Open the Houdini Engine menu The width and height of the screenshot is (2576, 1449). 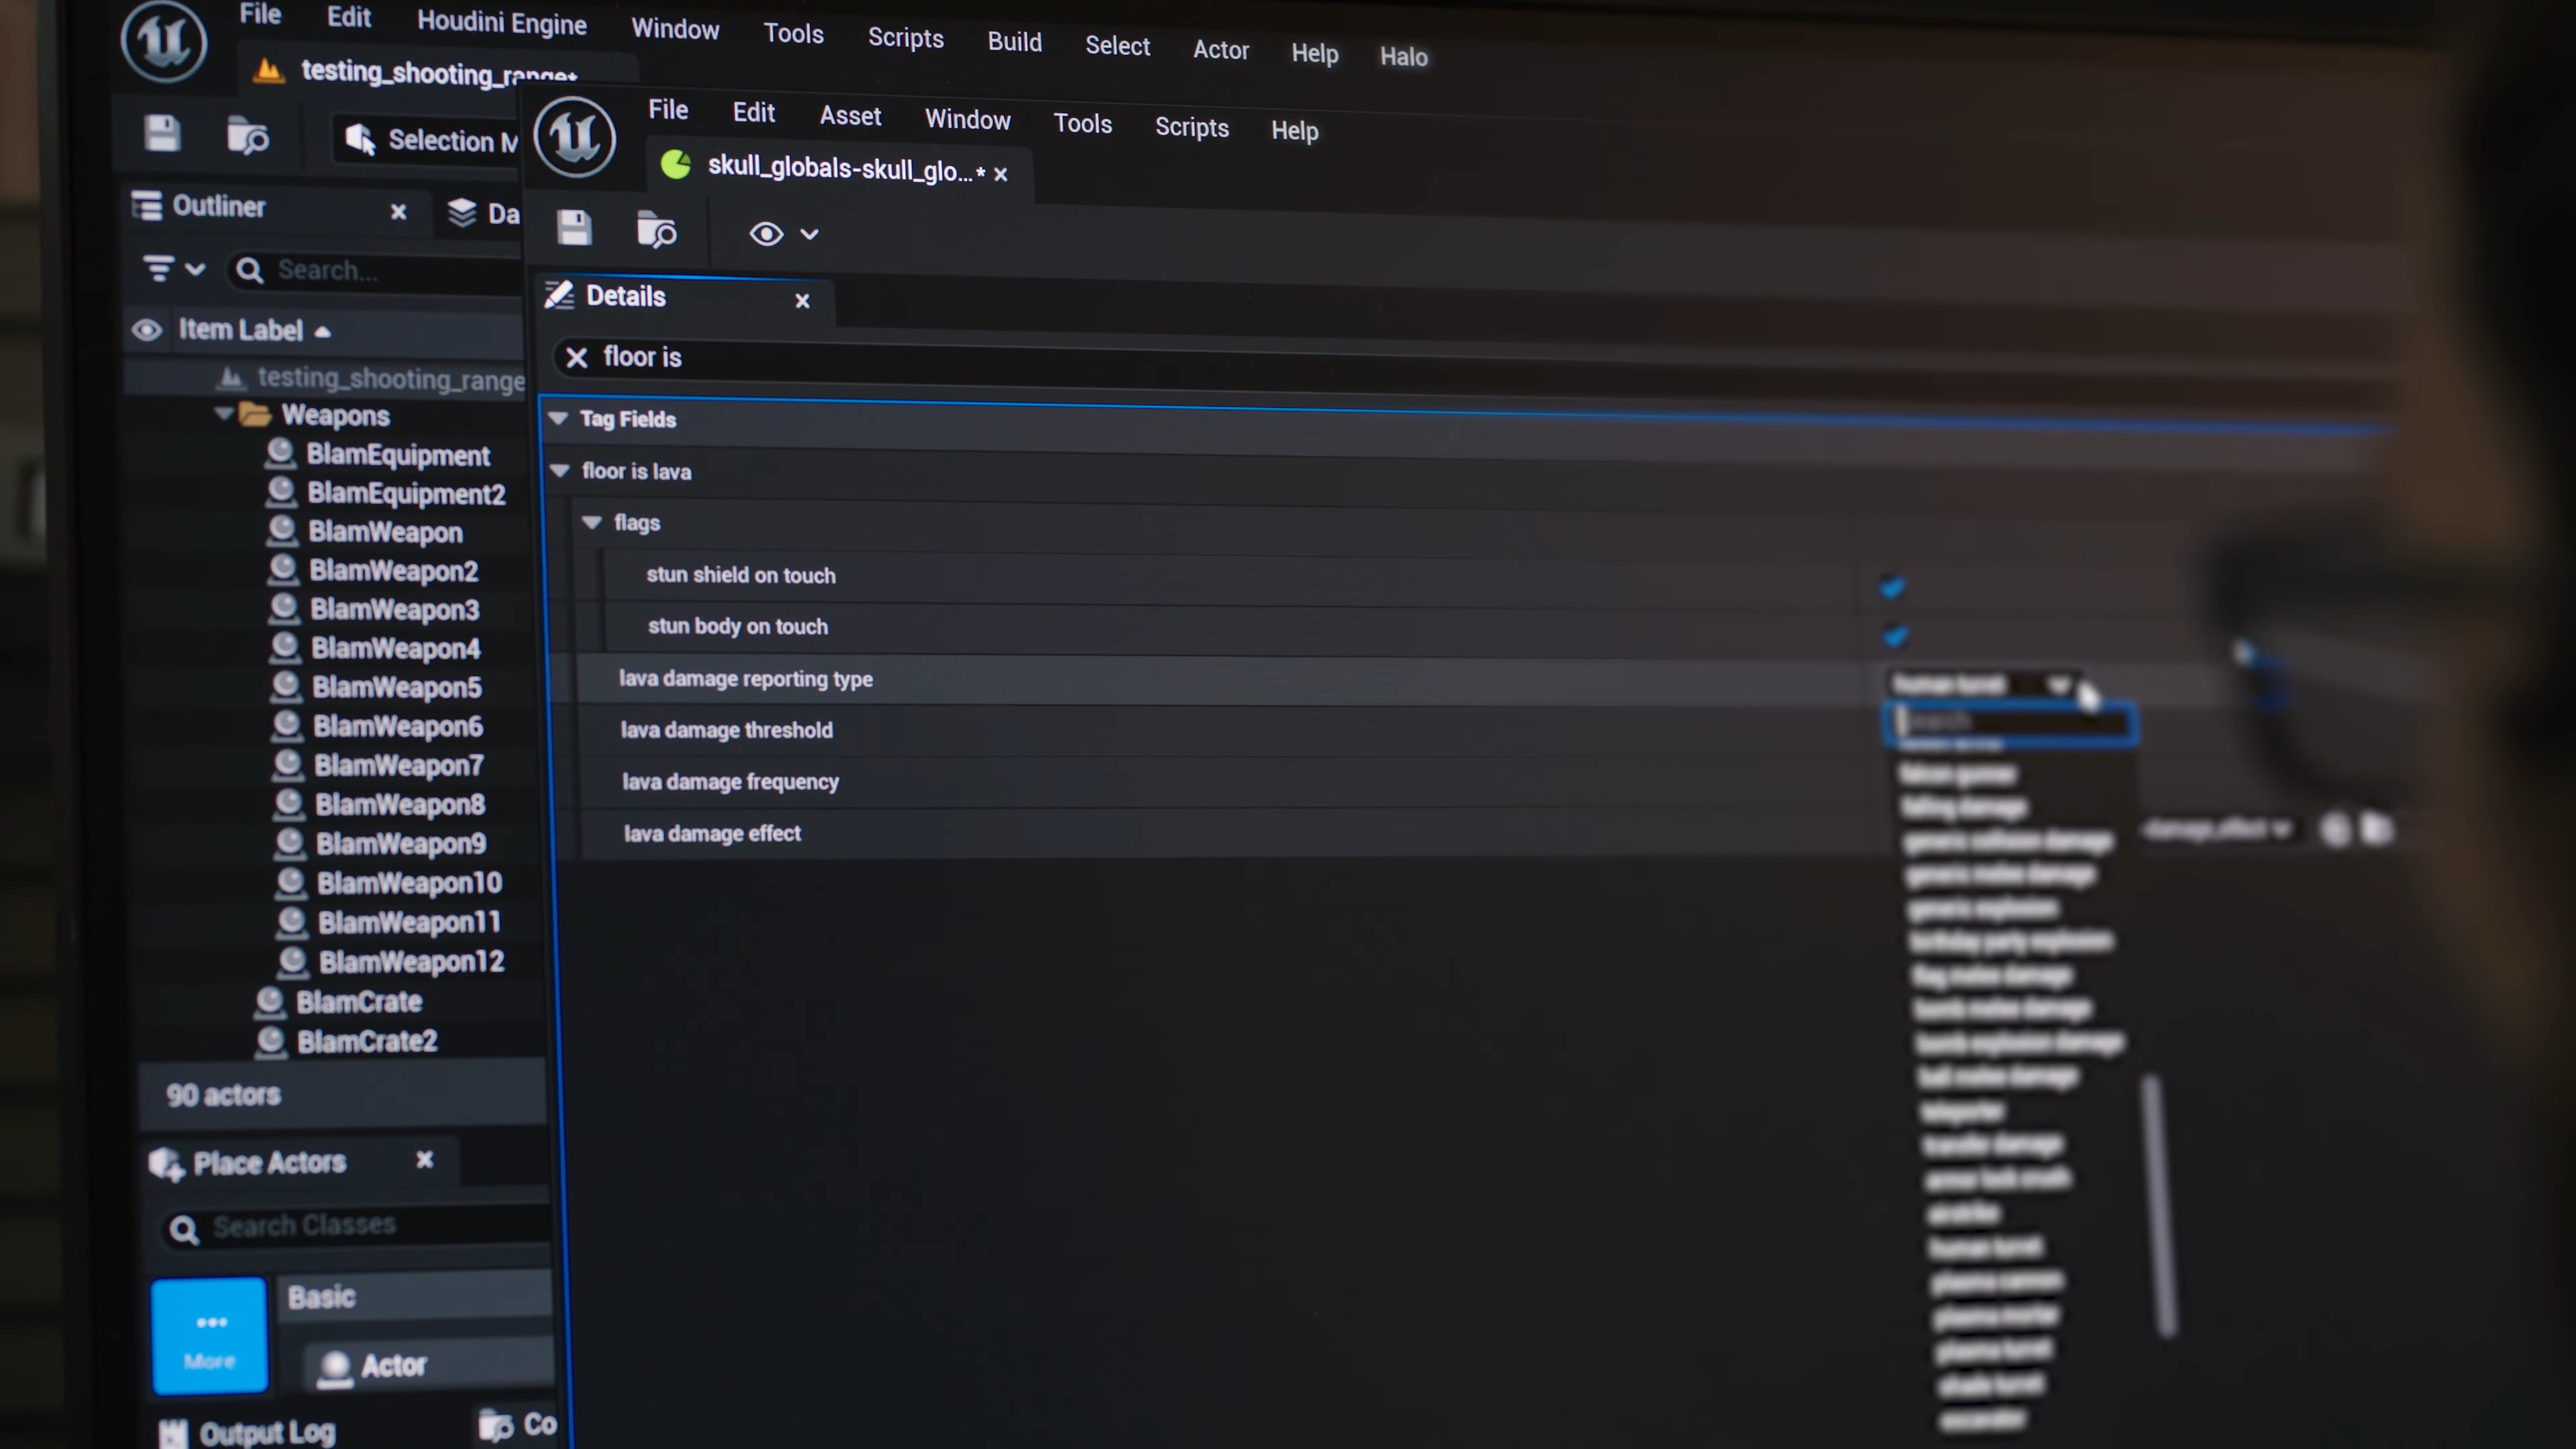(501, 23)
